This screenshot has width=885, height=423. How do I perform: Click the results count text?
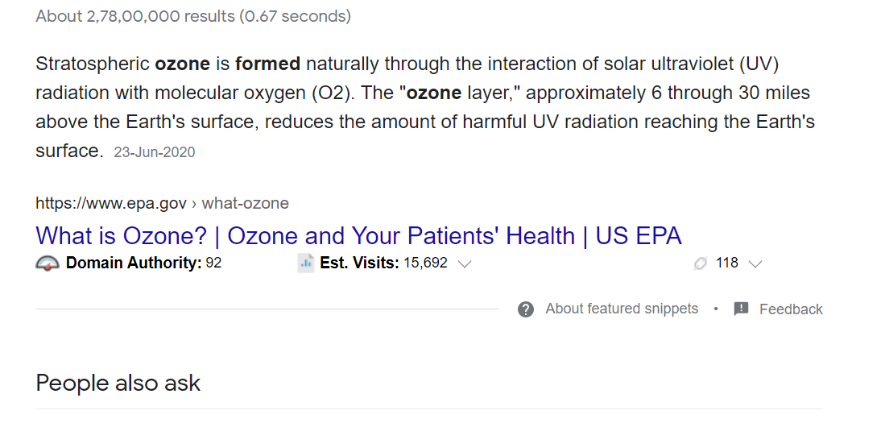[x=193, y=16]
